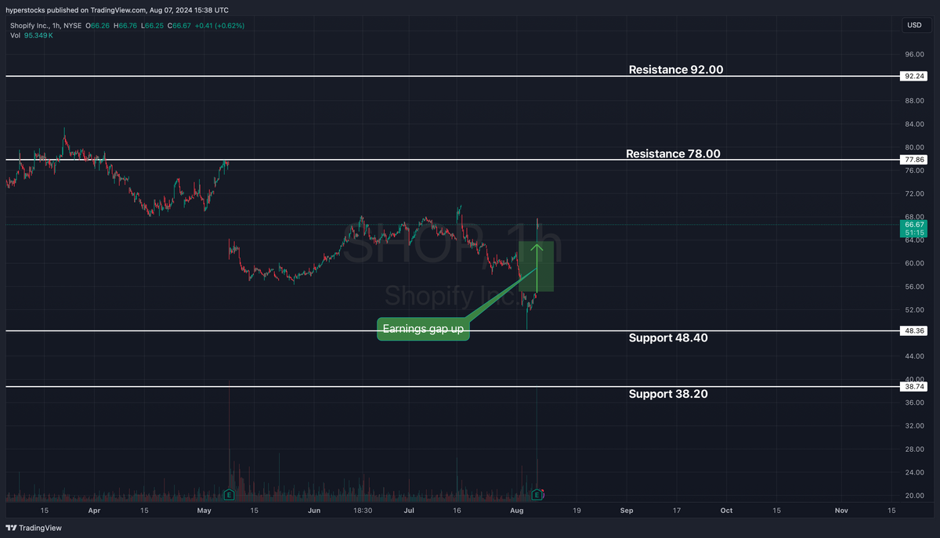Click the May earnings "E" marker
Viewport: 940px width, 538px height.
pyautogui.click(x=228, y=494)
